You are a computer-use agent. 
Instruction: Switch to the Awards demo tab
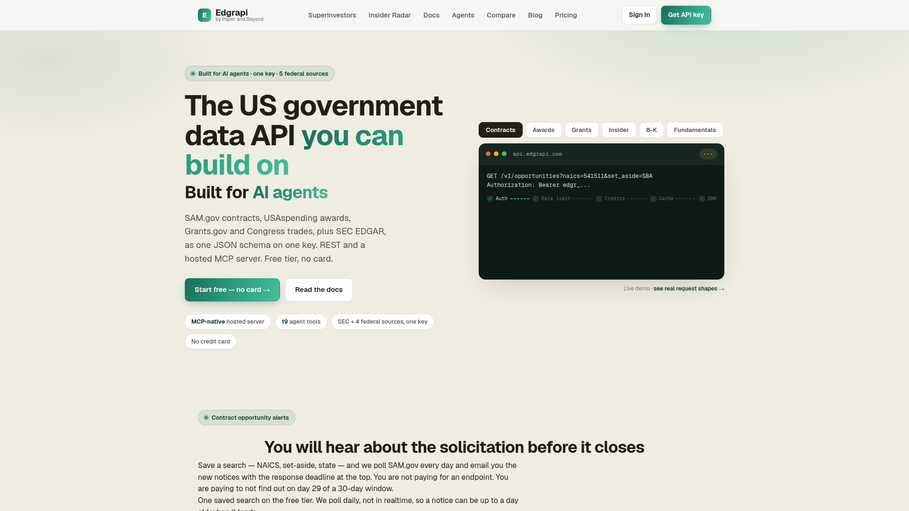pyautogui.click(x=544, y=130)
